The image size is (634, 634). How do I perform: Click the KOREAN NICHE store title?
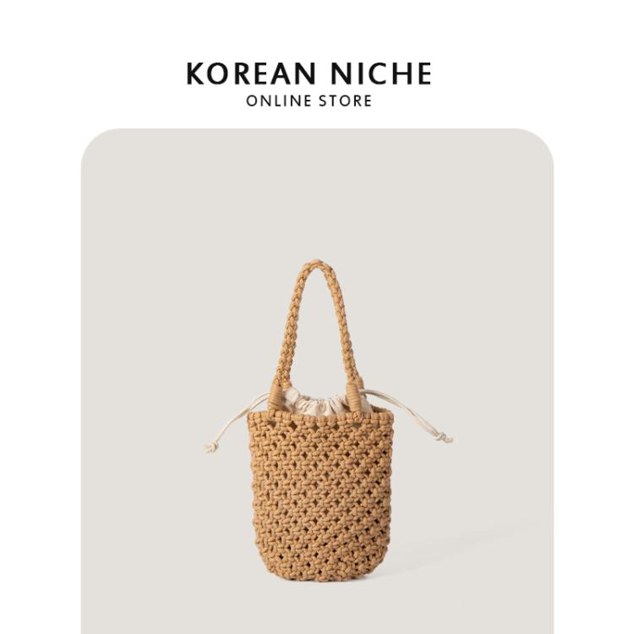(309, 74)
